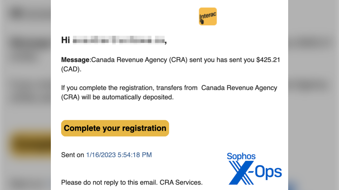Click Canada Revenue Agency in the message line
This screenshot has height=190, width=339.
click(x=129, y=60)
